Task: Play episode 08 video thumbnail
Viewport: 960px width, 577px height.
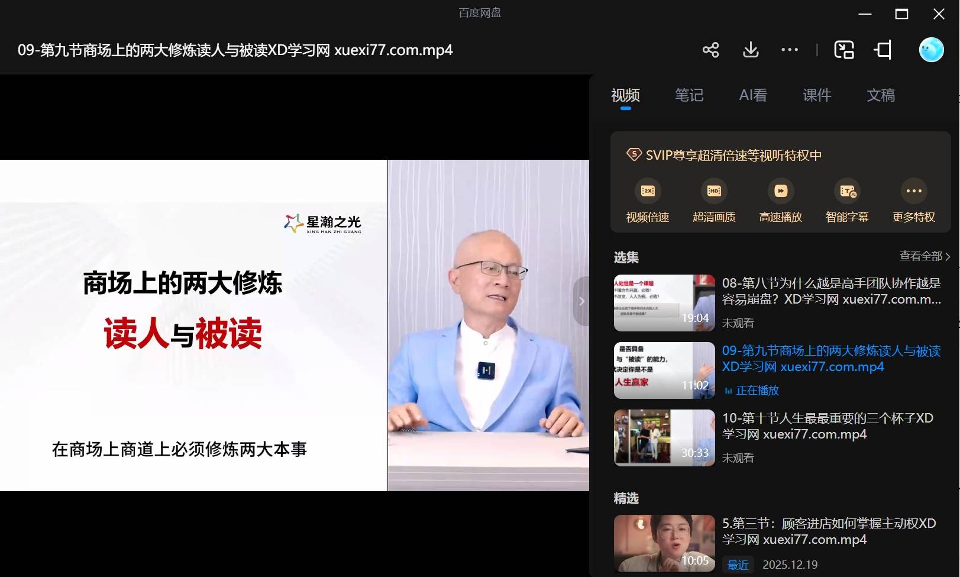Action: coord(664,302)
